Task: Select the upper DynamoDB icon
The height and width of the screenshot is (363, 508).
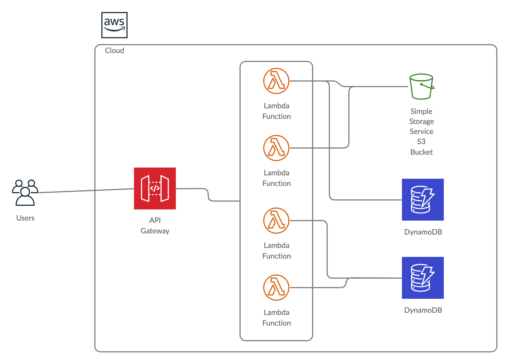Action: point(423,200)
